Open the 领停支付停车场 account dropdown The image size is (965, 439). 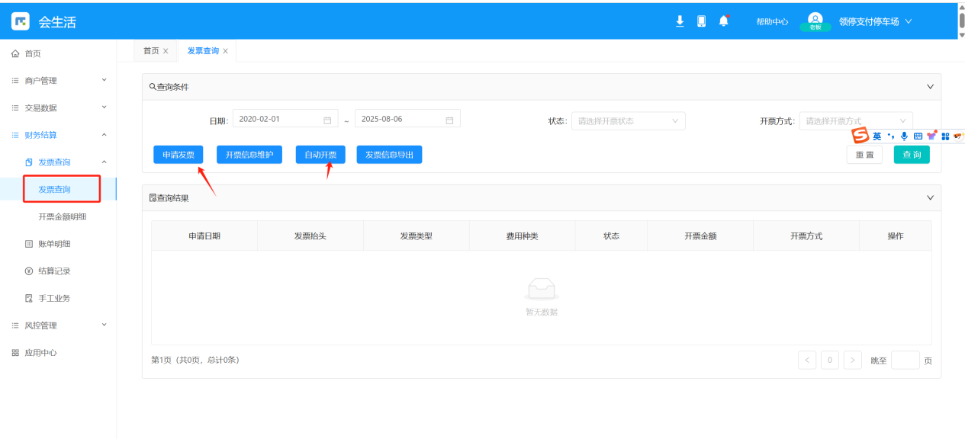pos(875,21)
